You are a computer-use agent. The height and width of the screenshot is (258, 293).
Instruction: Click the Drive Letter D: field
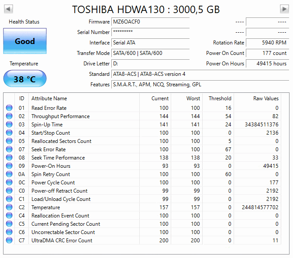(150, 64)
